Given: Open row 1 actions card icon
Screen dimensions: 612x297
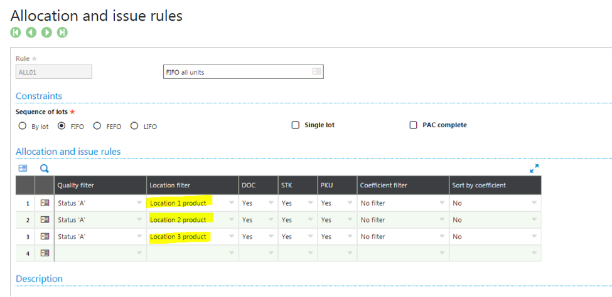Looking at the screenshot, I should (x=45, y=202).
